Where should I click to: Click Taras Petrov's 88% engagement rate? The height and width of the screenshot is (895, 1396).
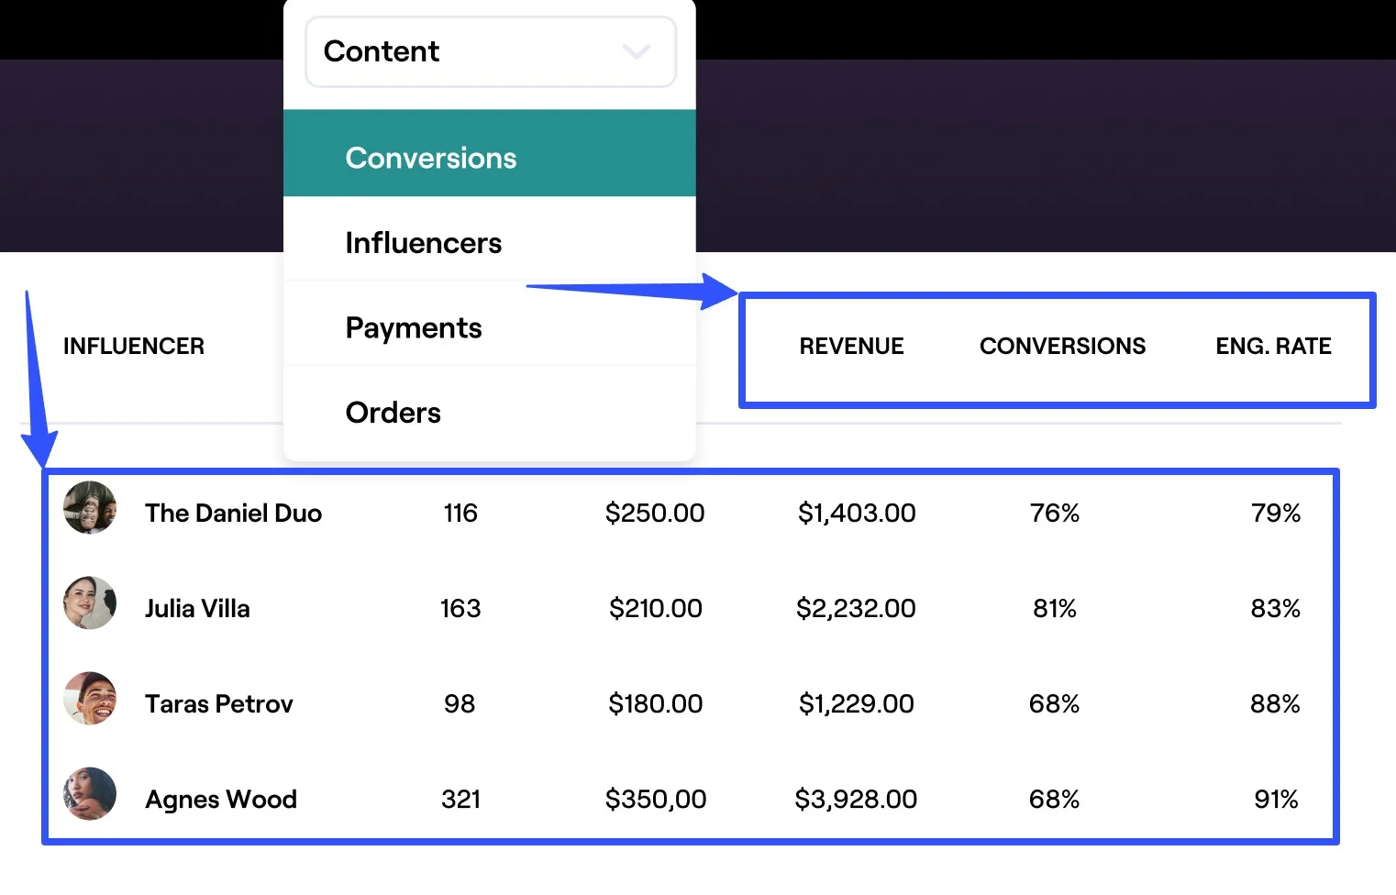1275,703
